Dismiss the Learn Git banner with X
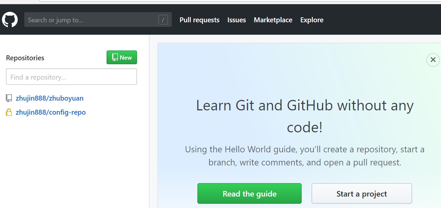 pyautogui.click(x=433, y=60)
